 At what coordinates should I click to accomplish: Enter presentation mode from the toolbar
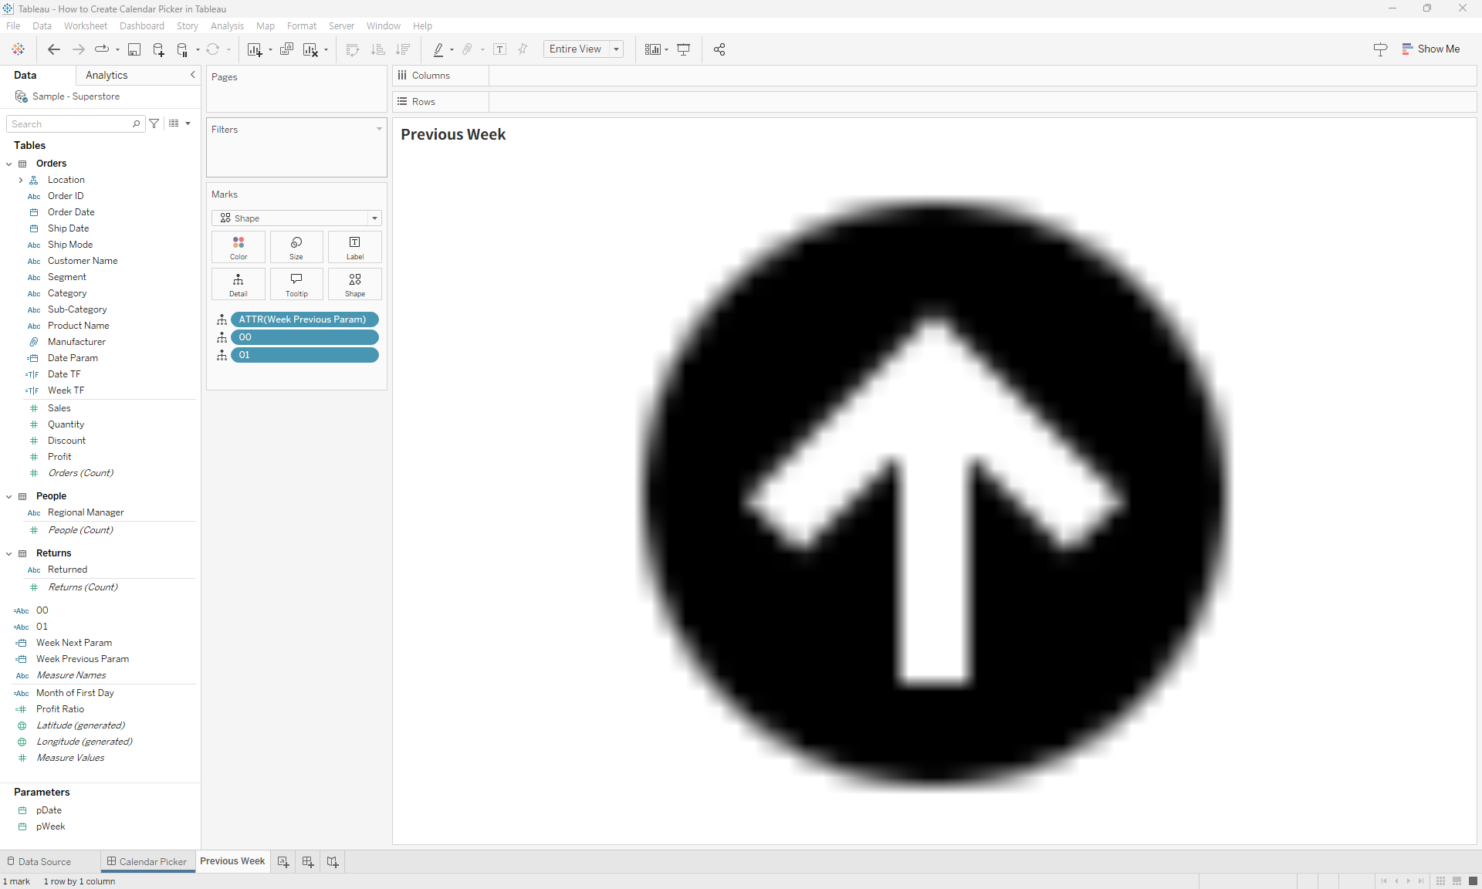coord(684,49)
